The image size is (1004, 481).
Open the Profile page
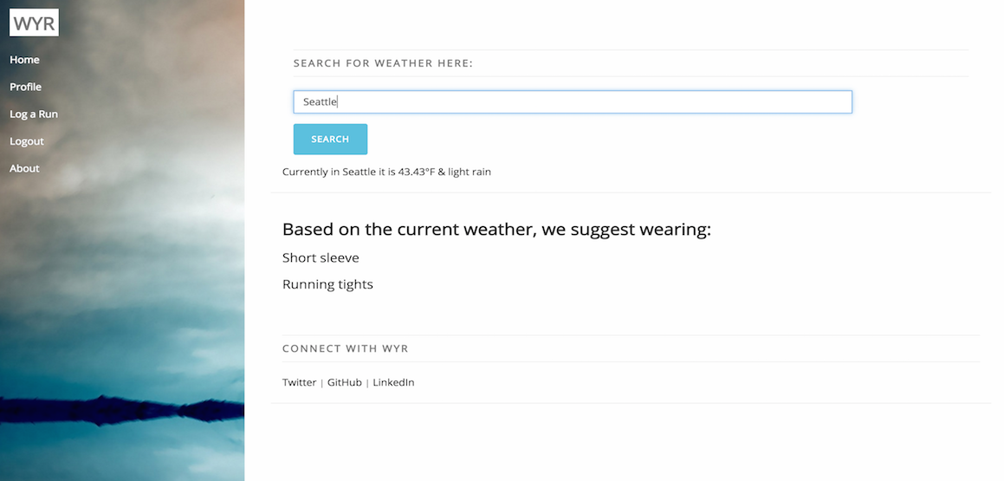click(26, 87)
